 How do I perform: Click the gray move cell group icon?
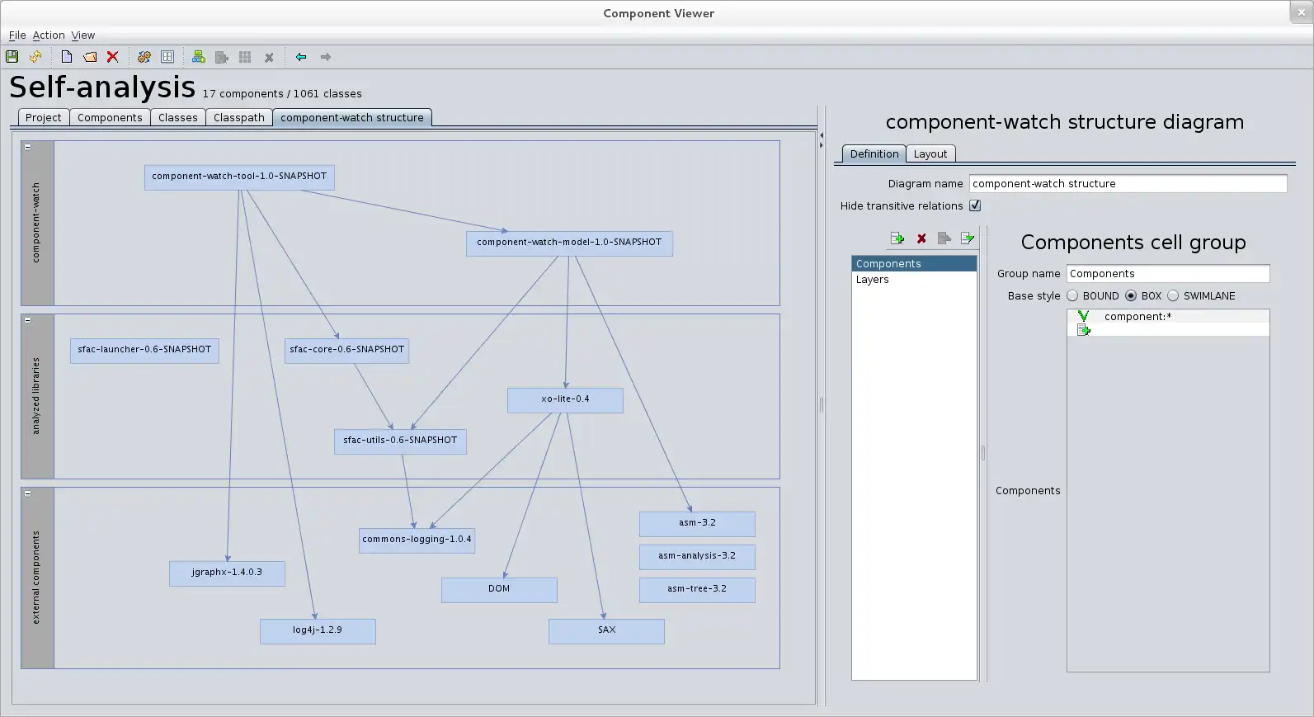coord(944,238)
